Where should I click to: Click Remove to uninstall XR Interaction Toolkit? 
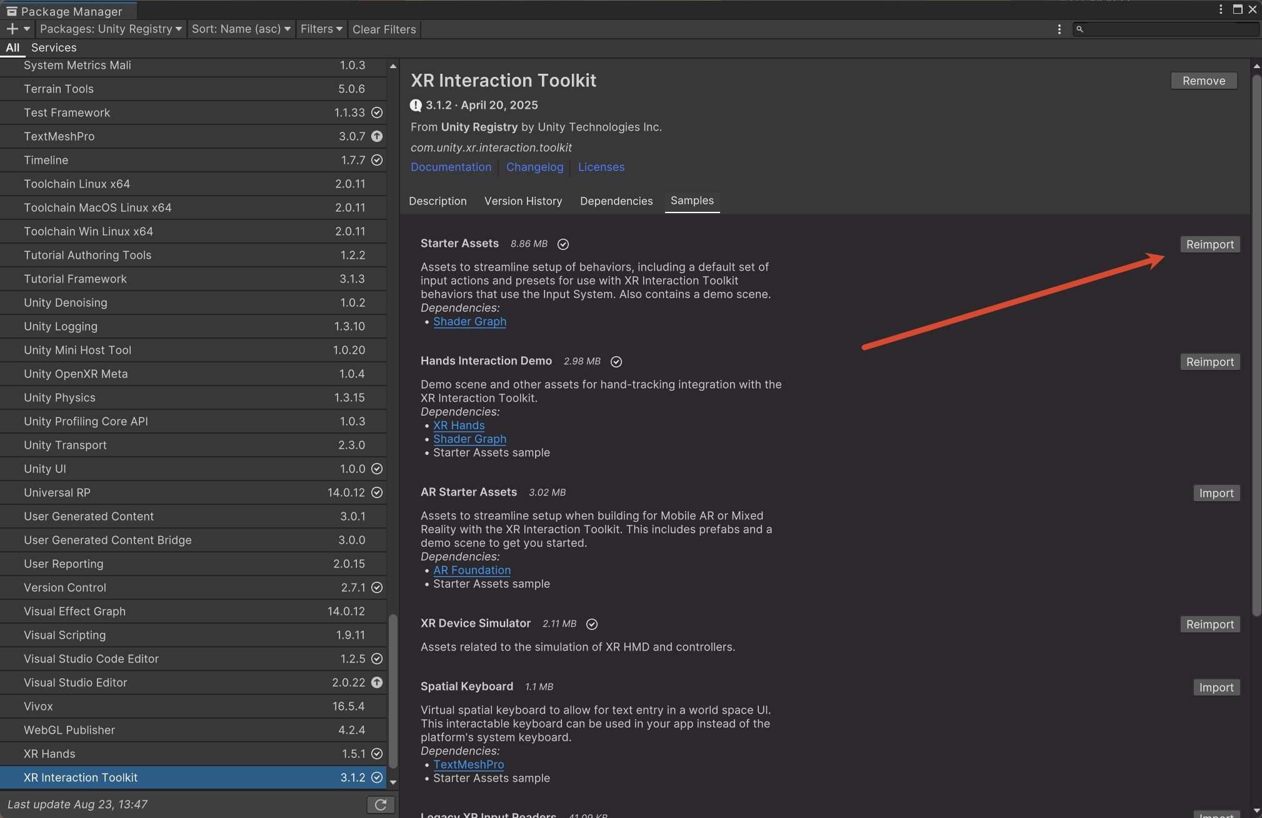[x=1204, y=81]
